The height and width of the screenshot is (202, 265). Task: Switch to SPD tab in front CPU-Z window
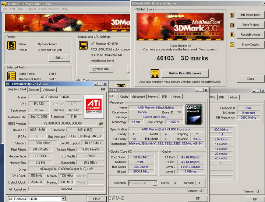click(164, 97)
